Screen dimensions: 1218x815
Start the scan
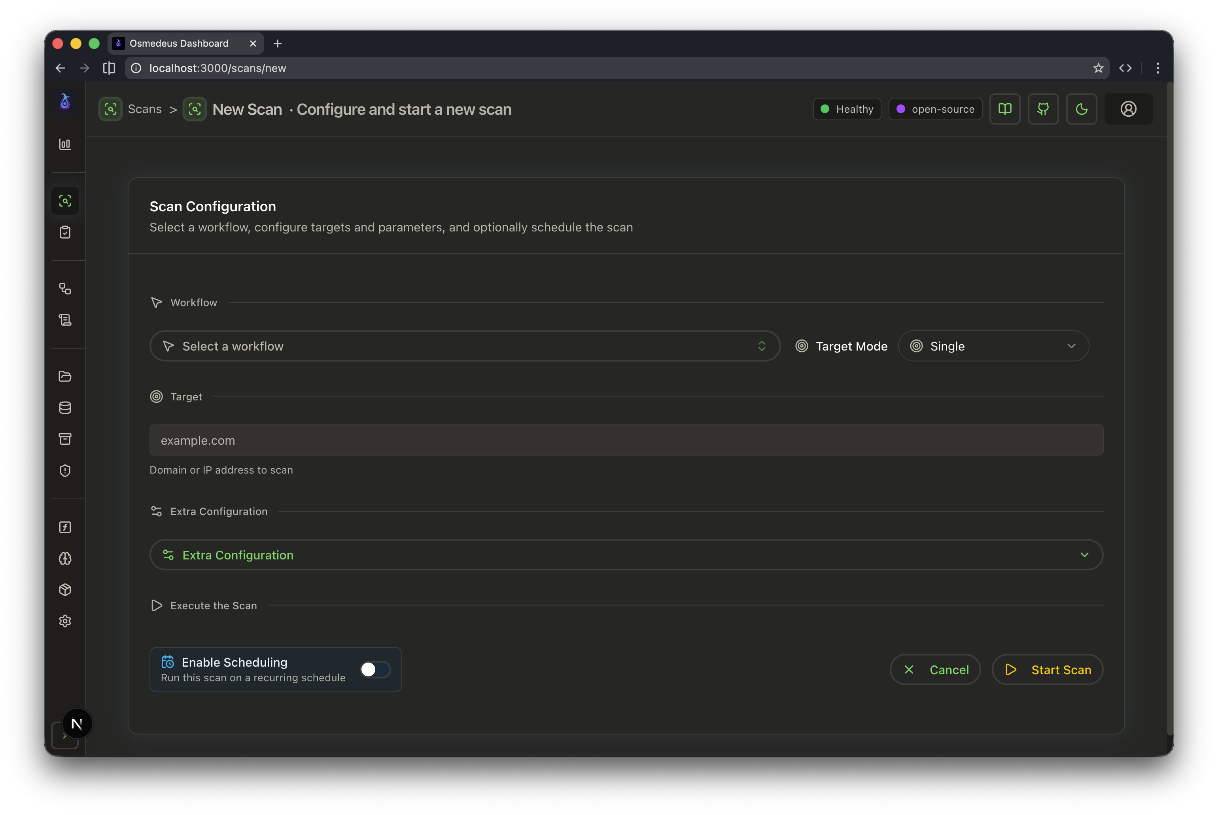pyautogui.click(x=1047, y=669)
